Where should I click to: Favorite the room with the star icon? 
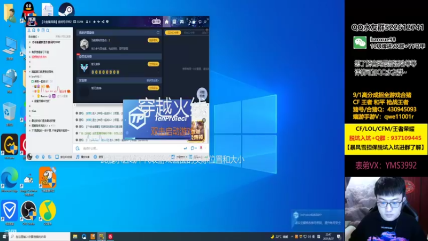tap(95, 21)
